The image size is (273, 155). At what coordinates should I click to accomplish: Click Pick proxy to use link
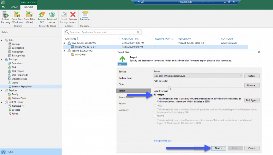tap(163, 141)
